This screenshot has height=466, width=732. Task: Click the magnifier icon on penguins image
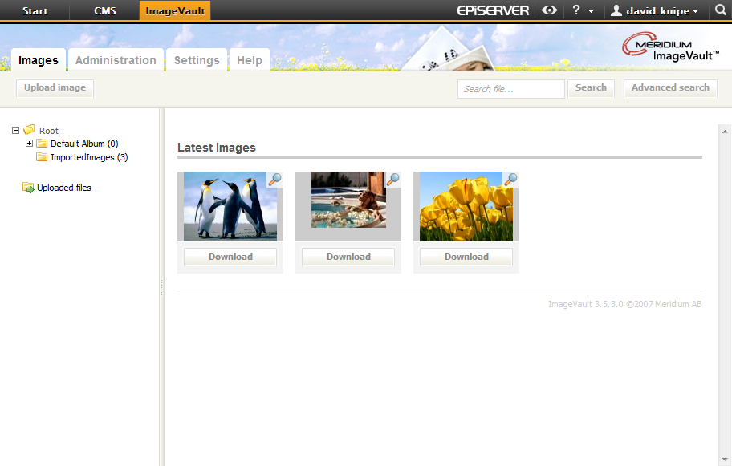point(274,180)
